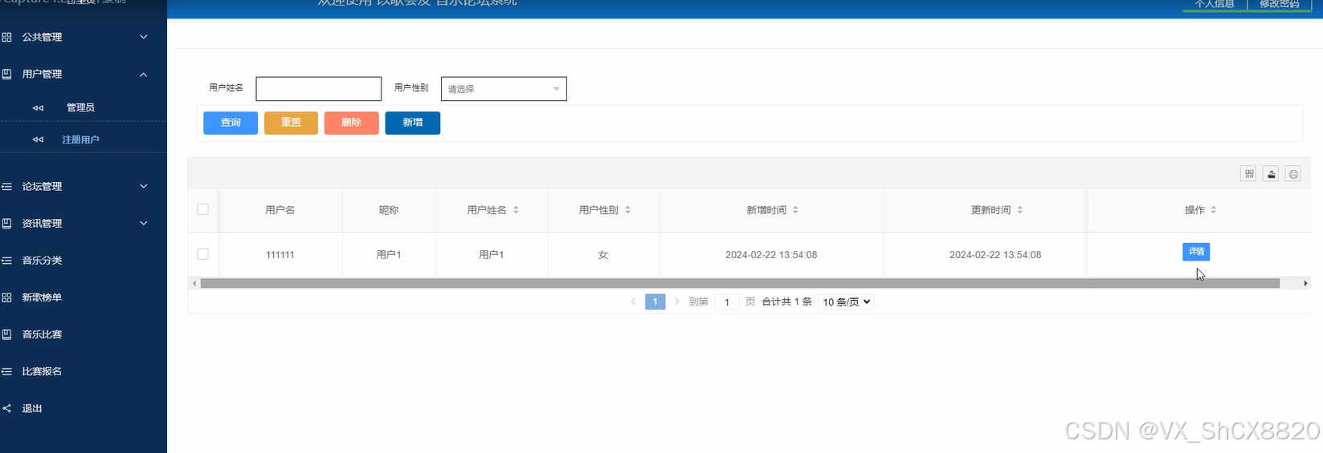Click the table export icon
The height and width of the screenshot is (453, 1323).
1271,174
